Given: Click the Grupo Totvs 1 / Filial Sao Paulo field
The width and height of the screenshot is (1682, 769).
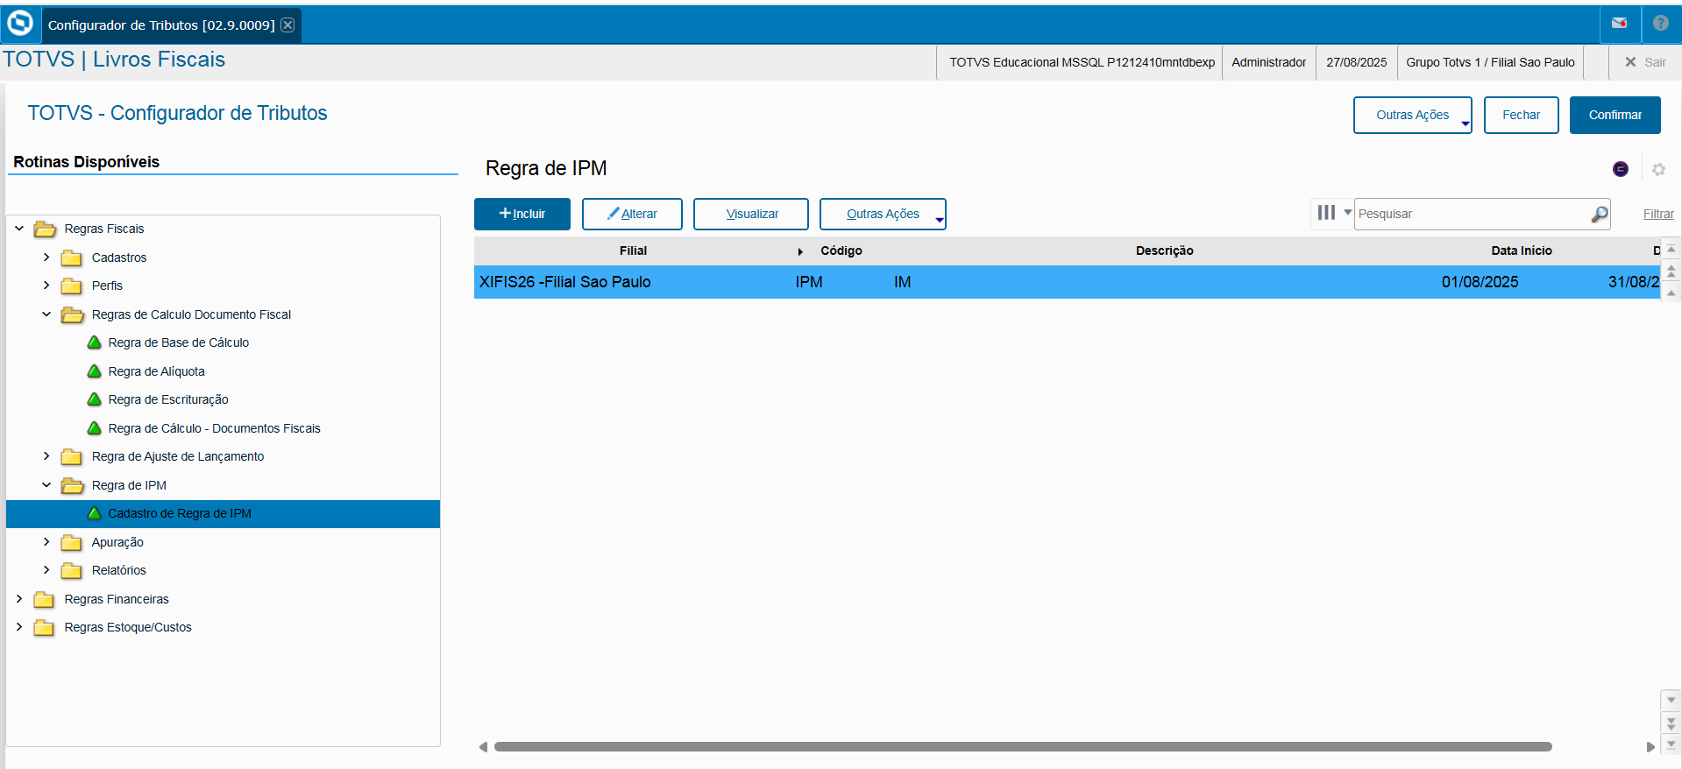Looking at the screenshot, I should pyautogui.click(x=1490, y=62).
